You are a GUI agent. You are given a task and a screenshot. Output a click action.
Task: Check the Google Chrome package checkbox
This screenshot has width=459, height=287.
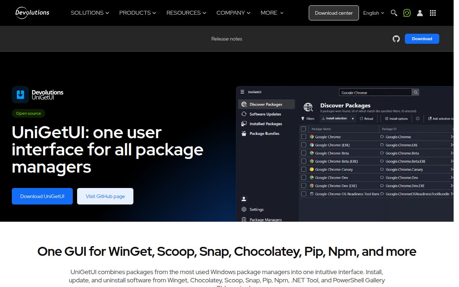[x=304, y=137]
